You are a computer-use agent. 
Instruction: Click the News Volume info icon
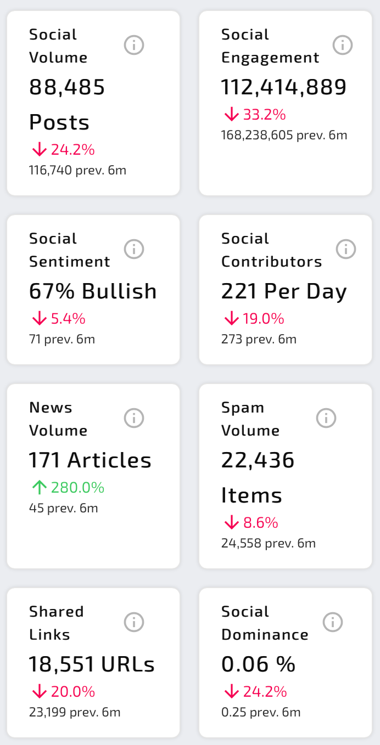pyautogui.click(x=134, y=418)
